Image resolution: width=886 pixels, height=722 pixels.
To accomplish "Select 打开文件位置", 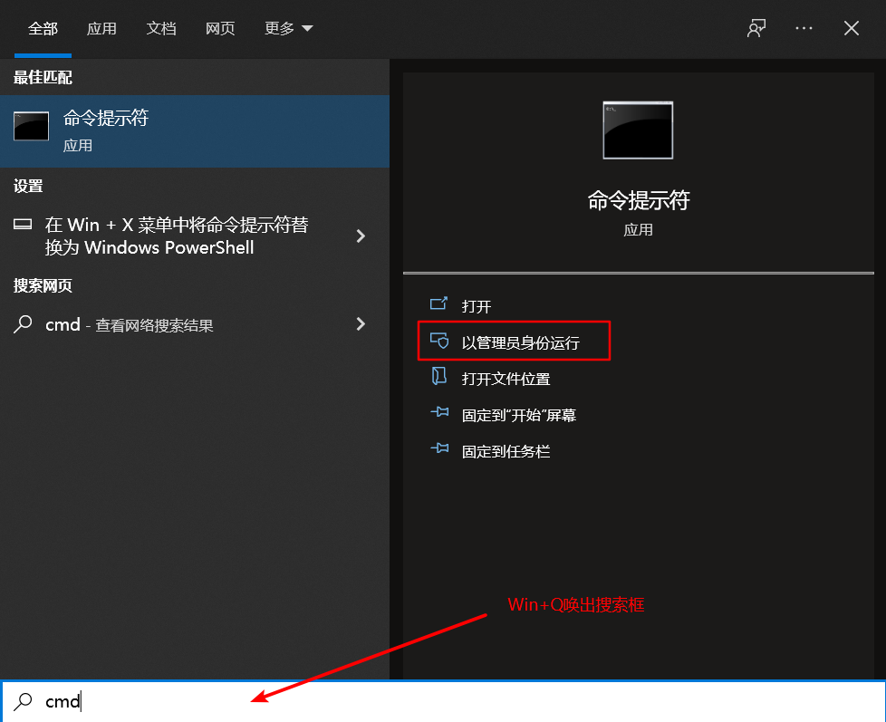I will [506, 379].
